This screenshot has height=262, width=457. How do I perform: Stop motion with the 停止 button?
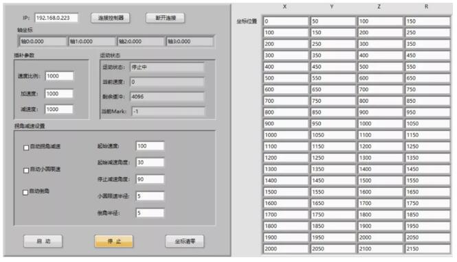click(113, 241)
